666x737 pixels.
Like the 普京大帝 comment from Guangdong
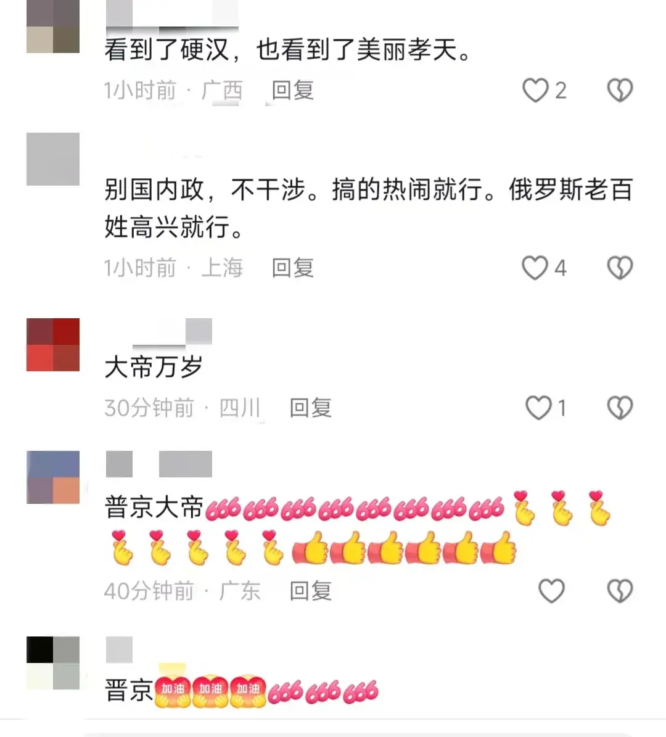pyautogui.click(x=551, y=591)
